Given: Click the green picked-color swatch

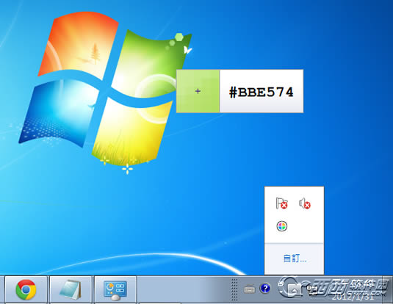Looking at the screenshot, I should [198, 91].
